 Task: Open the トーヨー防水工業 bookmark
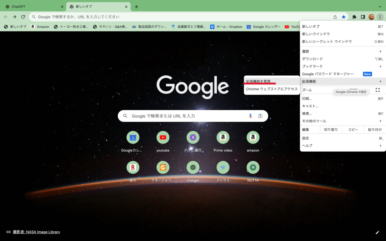71,27
